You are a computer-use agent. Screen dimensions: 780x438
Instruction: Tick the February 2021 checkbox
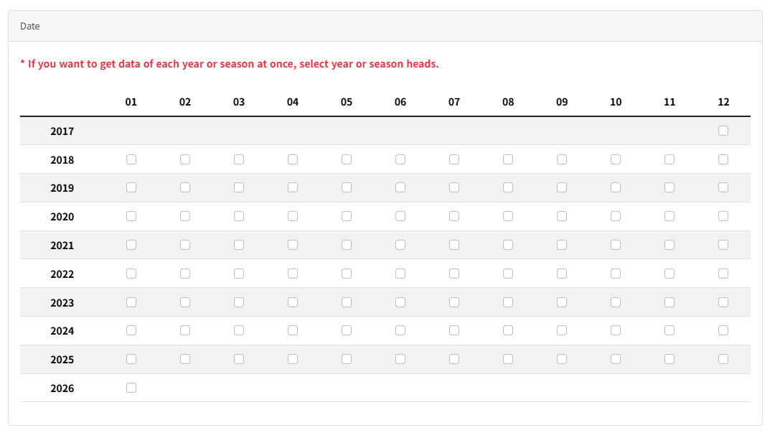(x=185, y=245)
